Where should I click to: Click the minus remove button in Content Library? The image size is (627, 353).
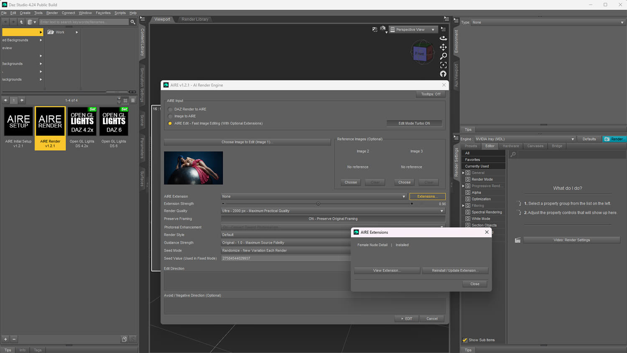coord(14,339)
